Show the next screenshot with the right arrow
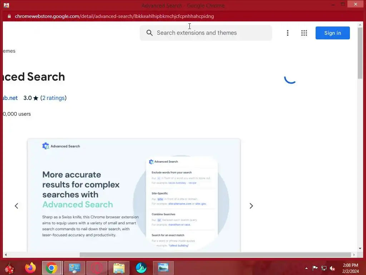 tap(251, 206)
